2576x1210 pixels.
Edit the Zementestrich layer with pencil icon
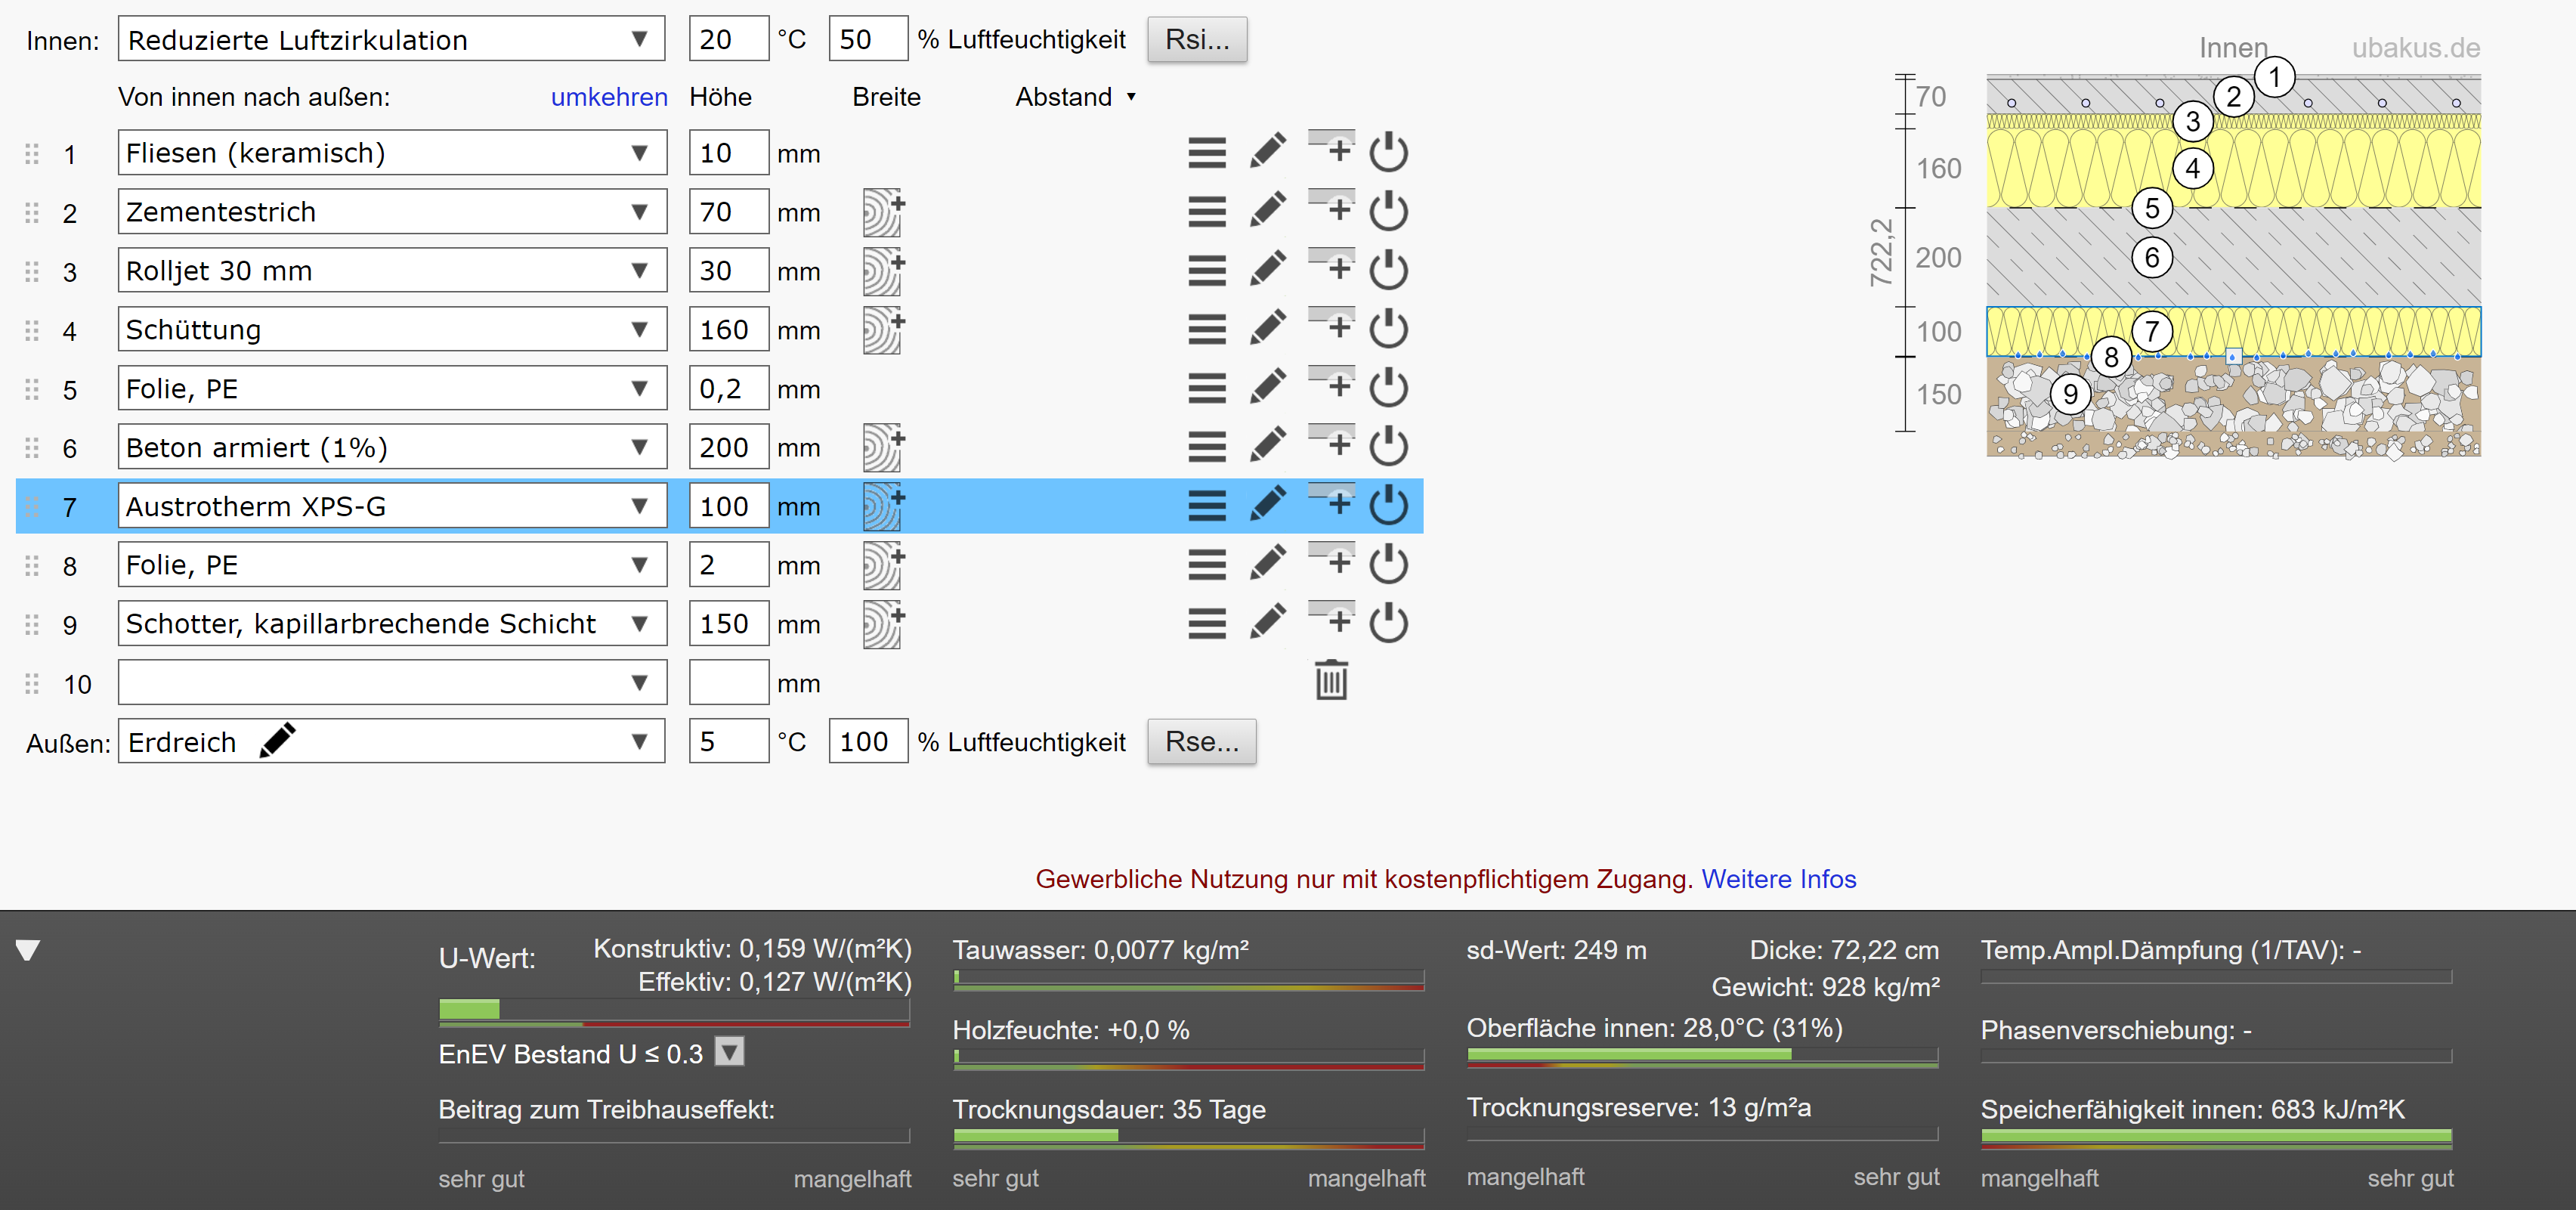1268,211
